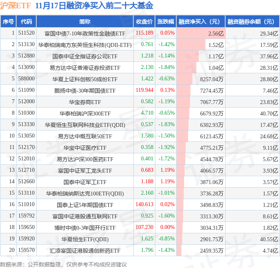
Task: Click net buy value 6302.93万
Action: (212, 125)
